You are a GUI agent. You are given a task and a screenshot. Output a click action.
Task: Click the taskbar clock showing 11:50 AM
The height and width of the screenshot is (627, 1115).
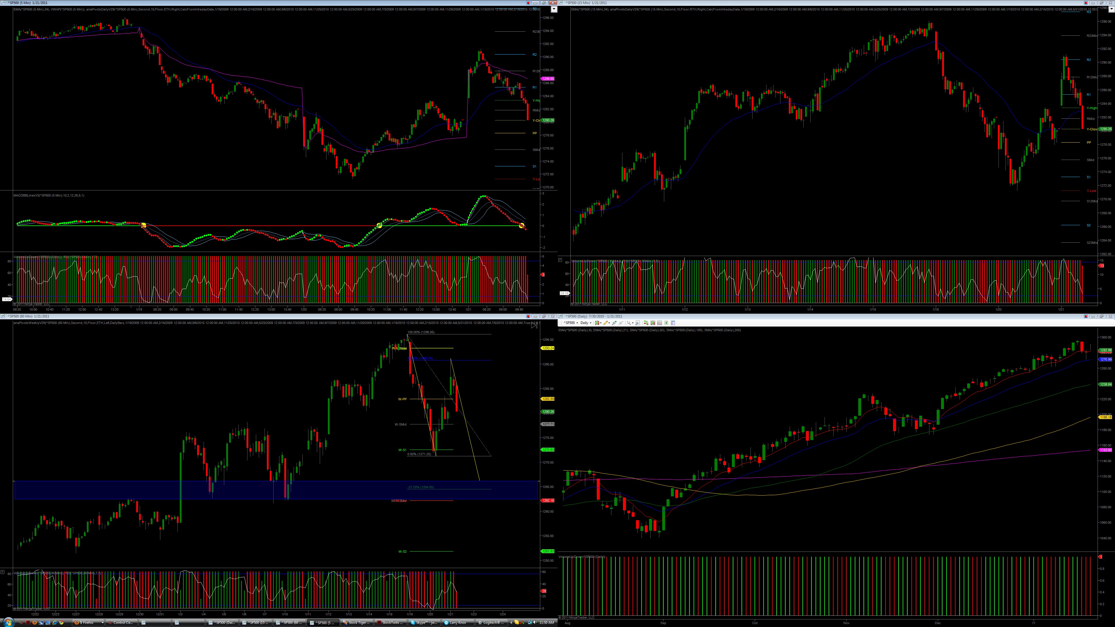(546, 623)
